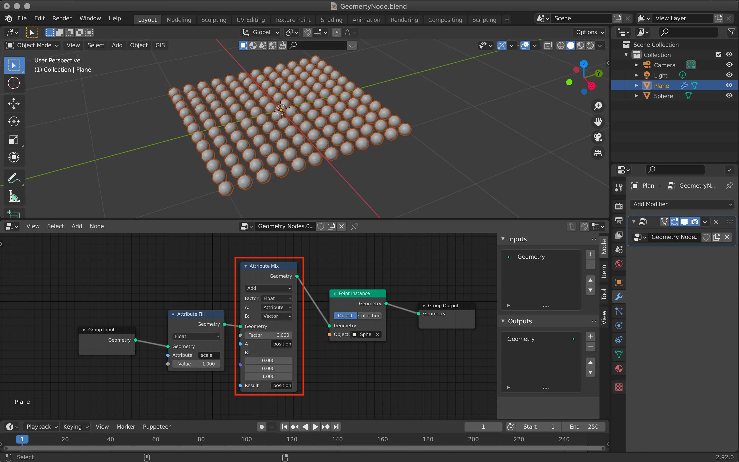
Task: Click the Factor slider in Attribute Mix
Action: (268, 335)
